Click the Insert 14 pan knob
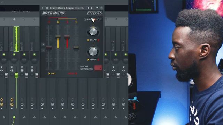 point(116,60)
